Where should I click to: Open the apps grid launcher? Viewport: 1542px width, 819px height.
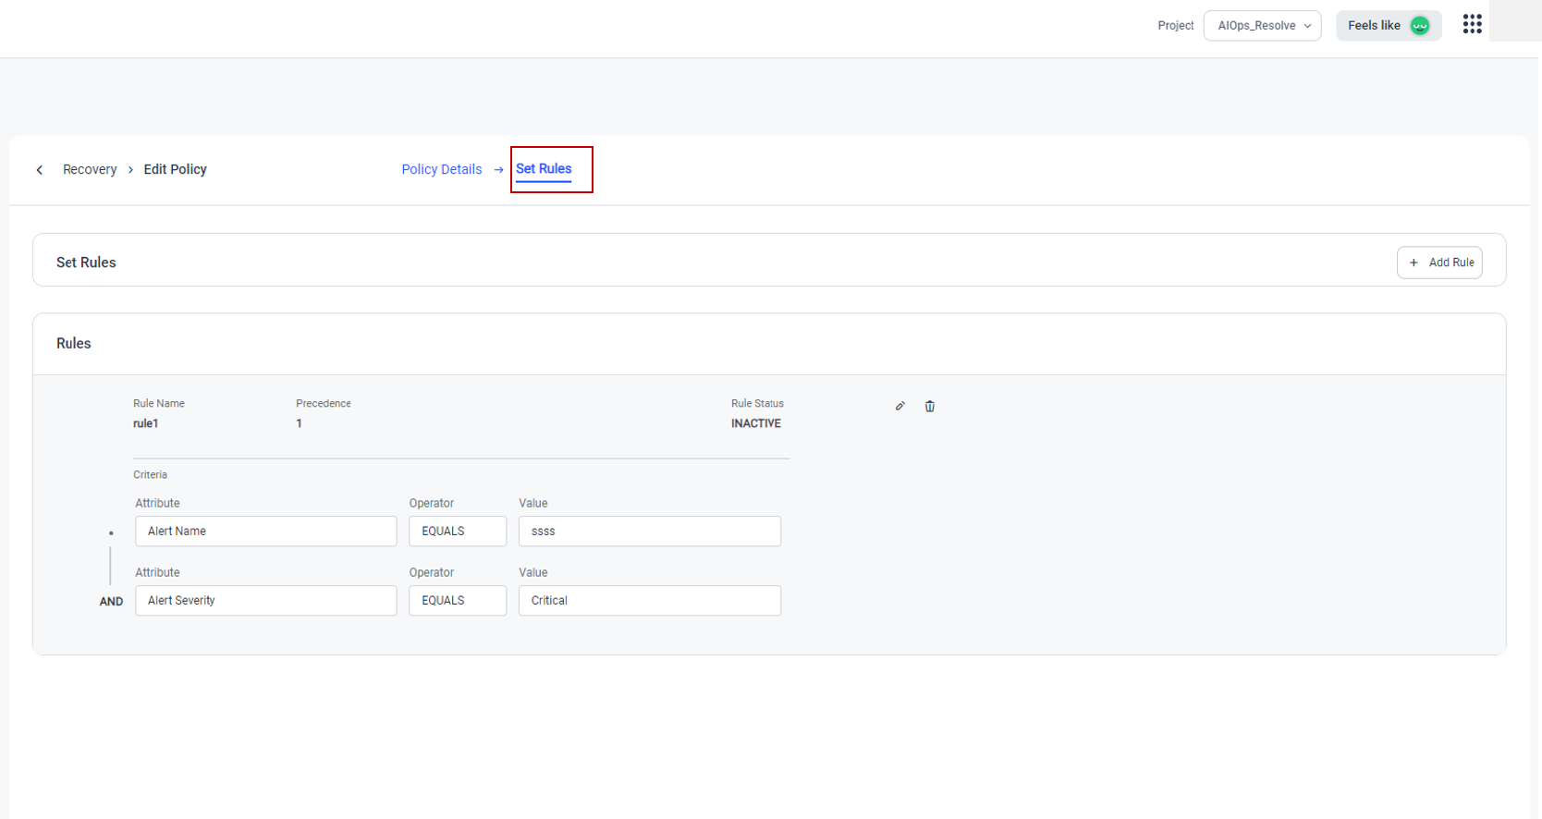pos(1472,24)
